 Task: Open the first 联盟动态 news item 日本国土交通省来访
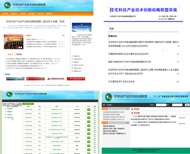pyautogui.click(x=31, y=39)
